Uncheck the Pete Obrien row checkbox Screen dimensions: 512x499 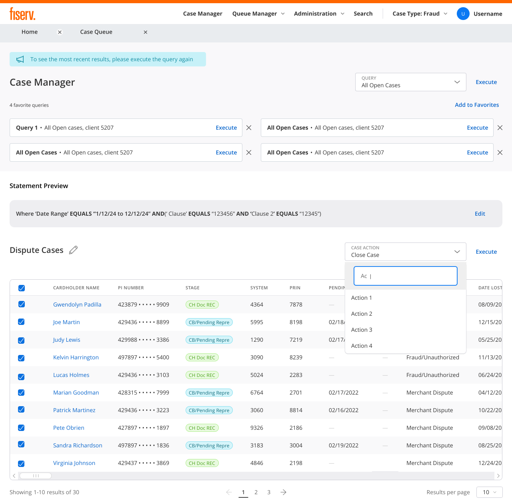tap(22, 428)
